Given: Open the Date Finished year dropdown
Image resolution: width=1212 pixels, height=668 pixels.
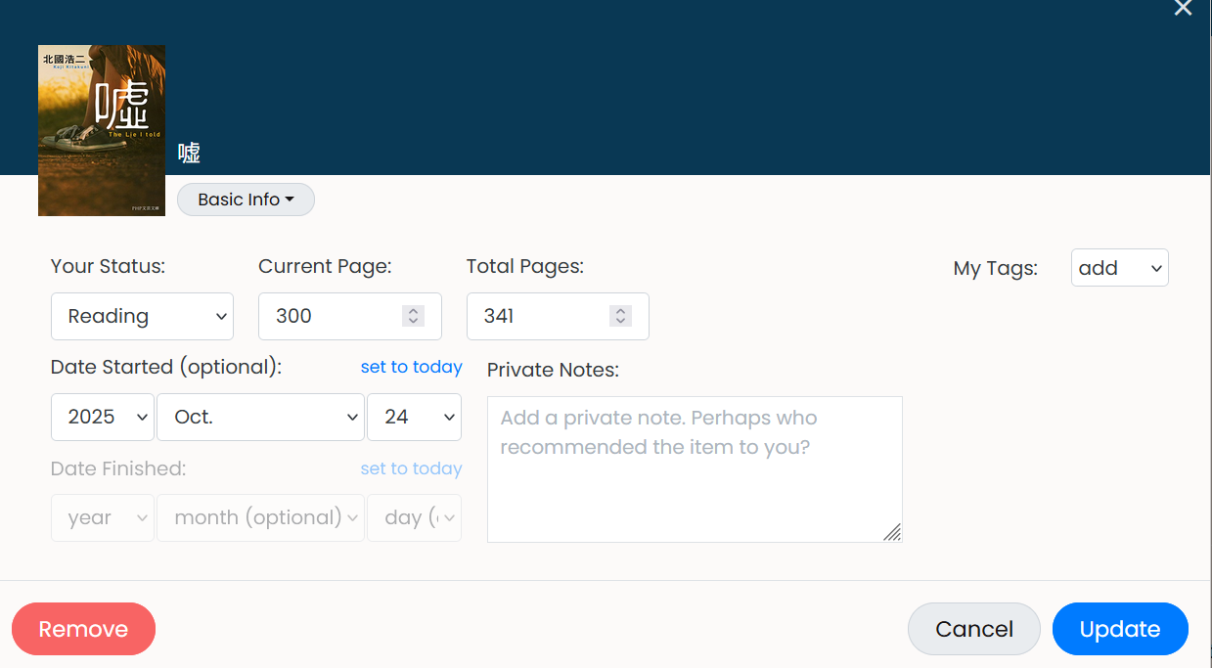Looking at the screenshot, I should (x=103, y=517).
